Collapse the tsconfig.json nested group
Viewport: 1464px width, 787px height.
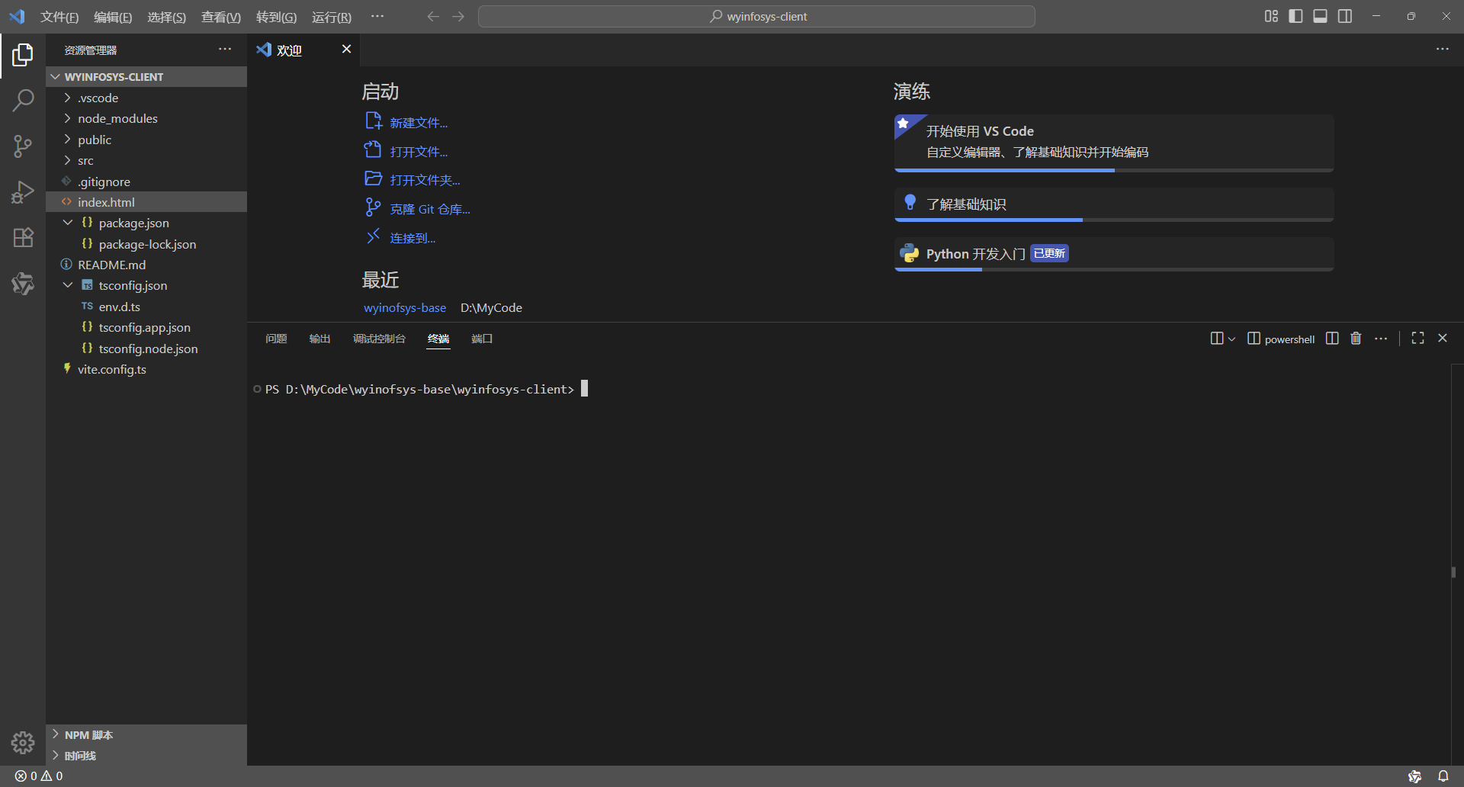[x=68, y=285]
